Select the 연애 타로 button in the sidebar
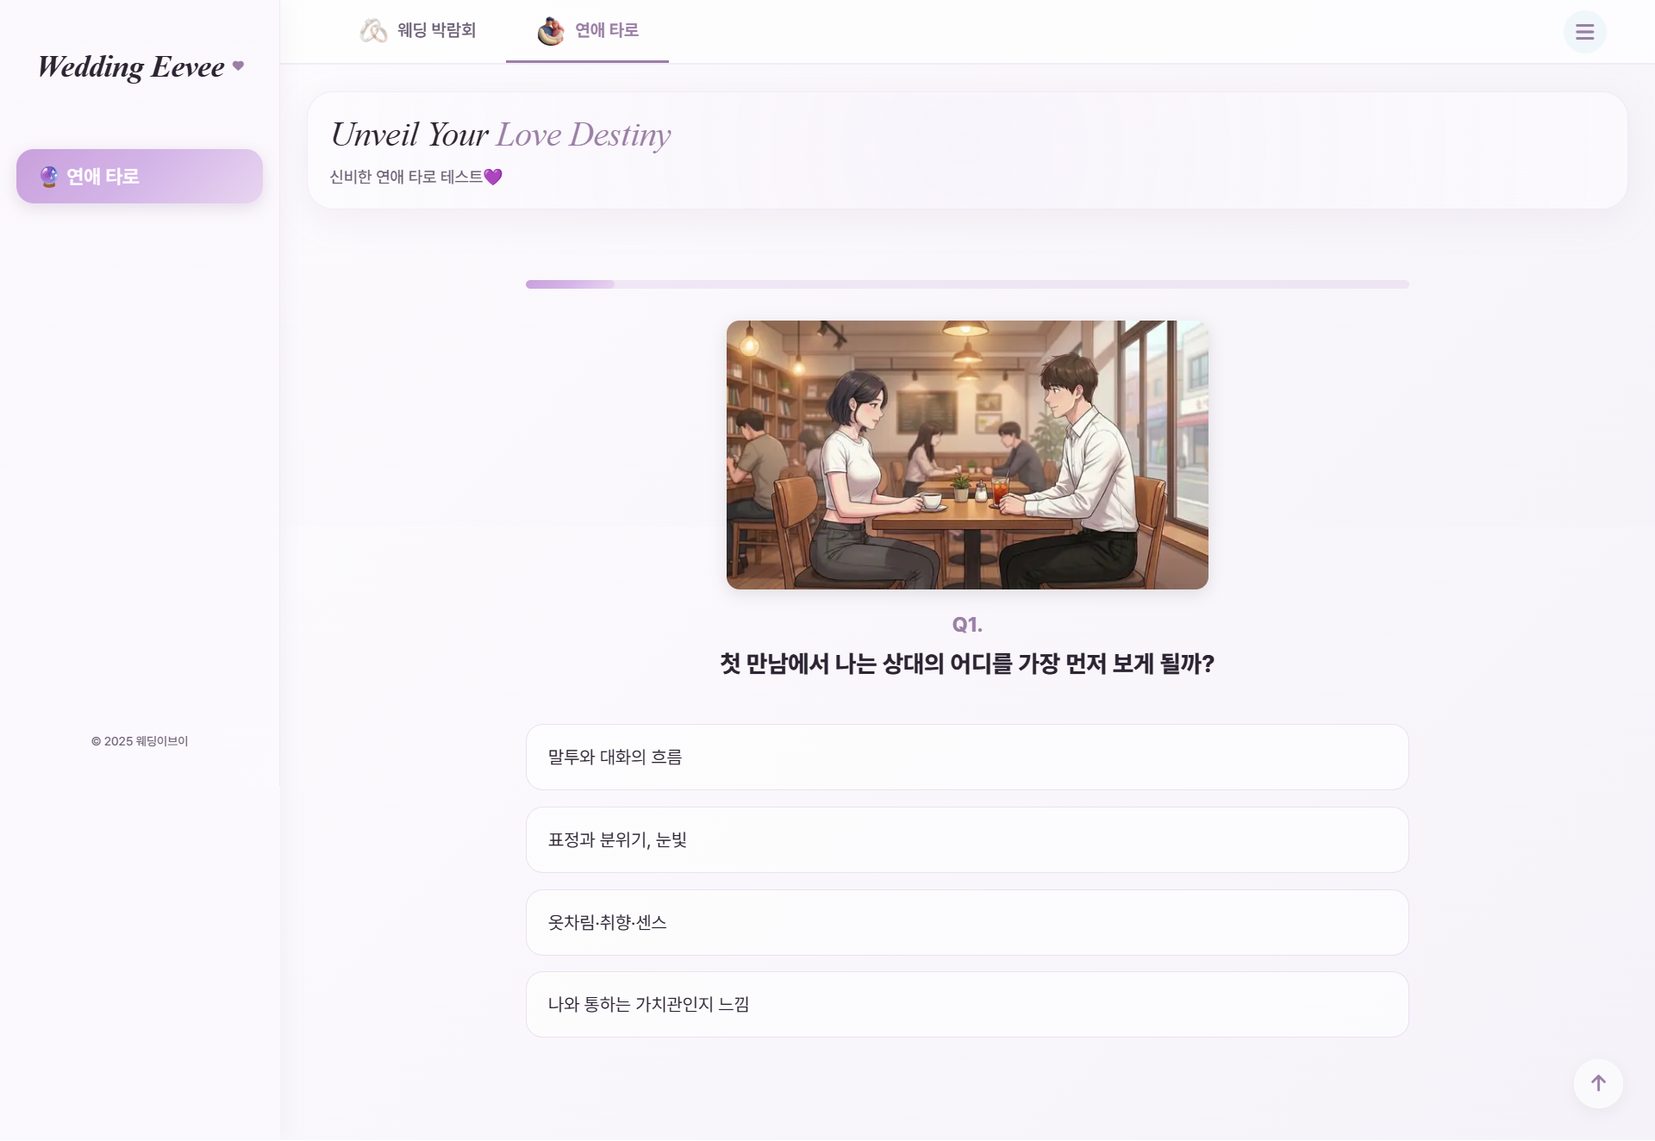The image size is (1655, 1141). [139, 177]
